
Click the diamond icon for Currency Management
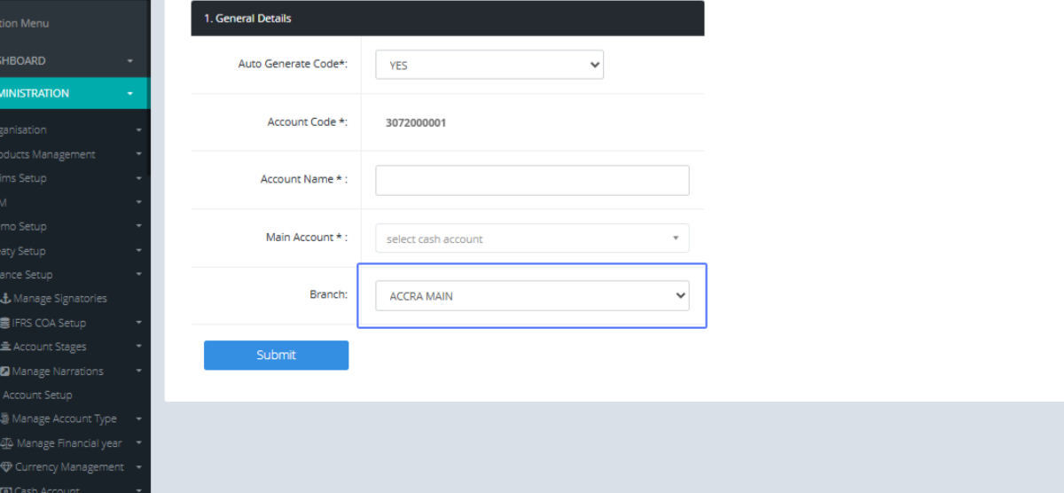7,467
